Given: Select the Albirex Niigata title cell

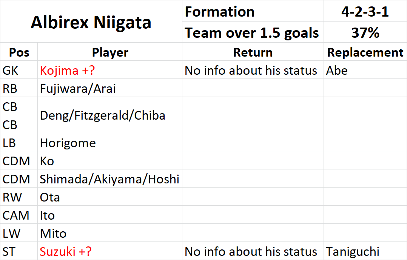Looking at the screenshot, I should pyautogui.click(x=91, y=22).
